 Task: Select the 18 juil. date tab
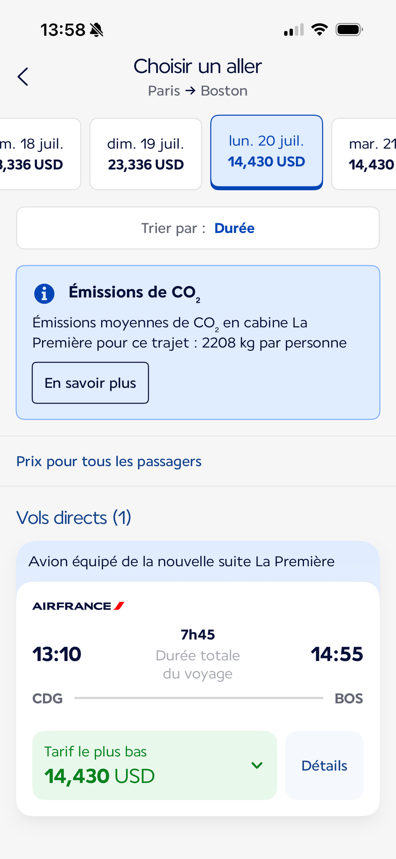(x=40, y=154)
